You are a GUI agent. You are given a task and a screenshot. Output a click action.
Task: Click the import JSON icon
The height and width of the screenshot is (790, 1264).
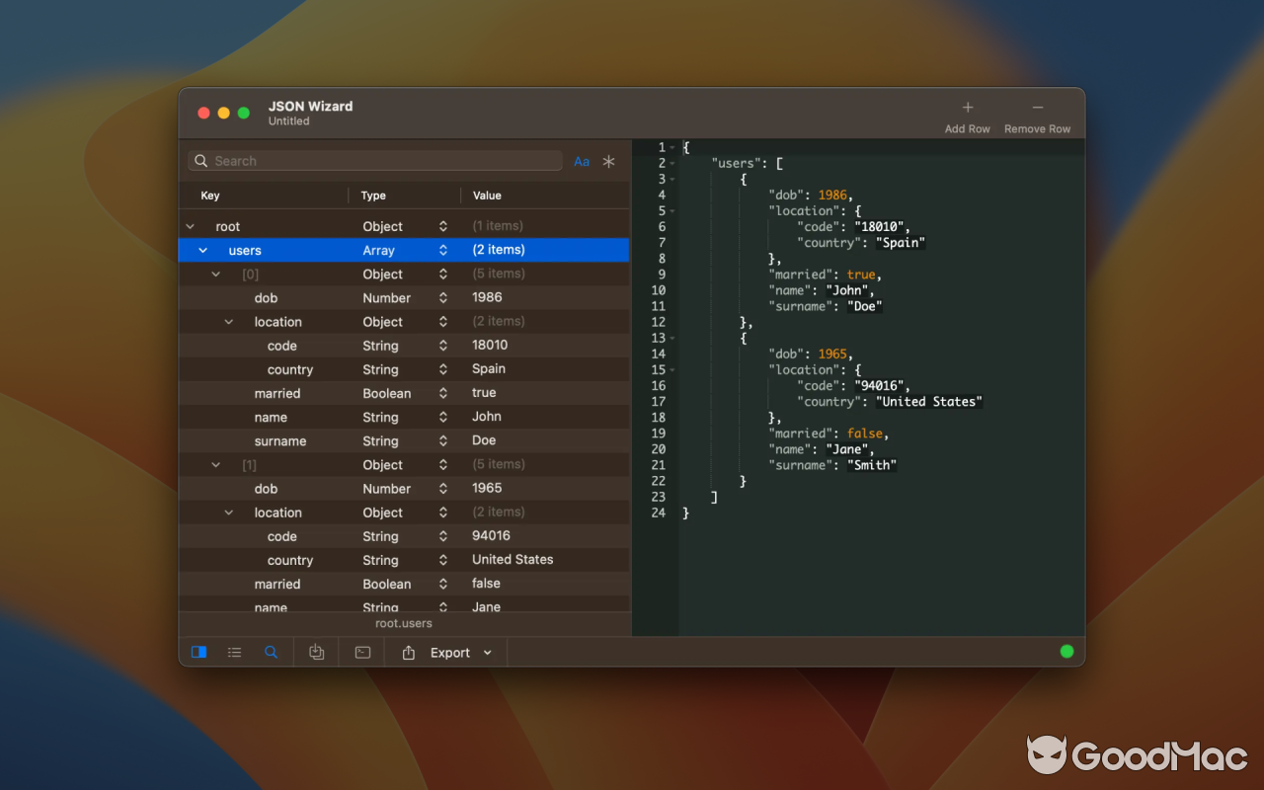pyautogui.click(x=316, y=652)
